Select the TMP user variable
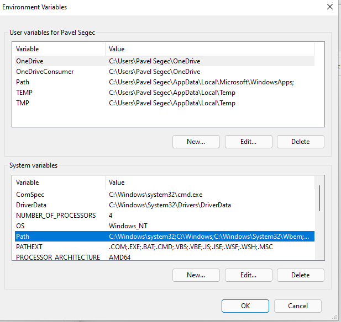341x322 pixels. (x=165, y=103)
